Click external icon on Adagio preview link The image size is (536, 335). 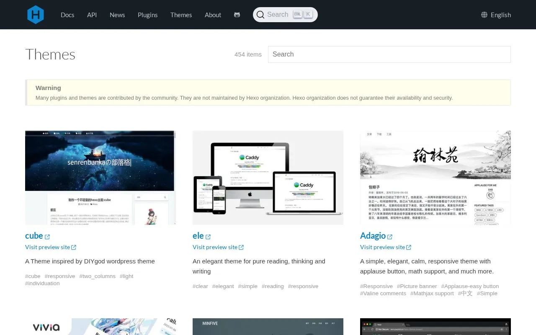point(409,247)
